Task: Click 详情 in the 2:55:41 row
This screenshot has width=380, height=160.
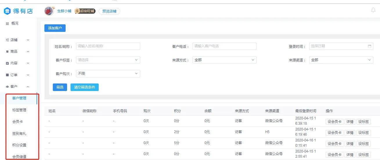Action: (x=350, y=155)
